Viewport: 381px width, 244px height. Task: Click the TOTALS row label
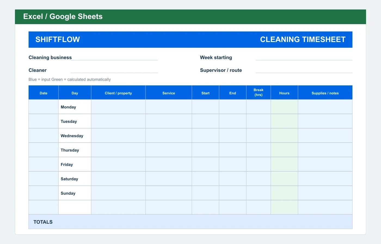[43, 222]
